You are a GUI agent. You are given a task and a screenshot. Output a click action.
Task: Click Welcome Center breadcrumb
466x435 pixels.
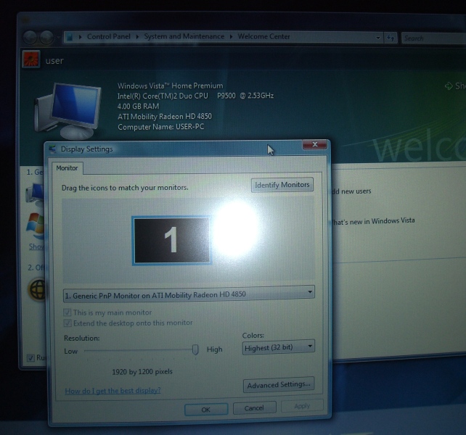(264, 36)
